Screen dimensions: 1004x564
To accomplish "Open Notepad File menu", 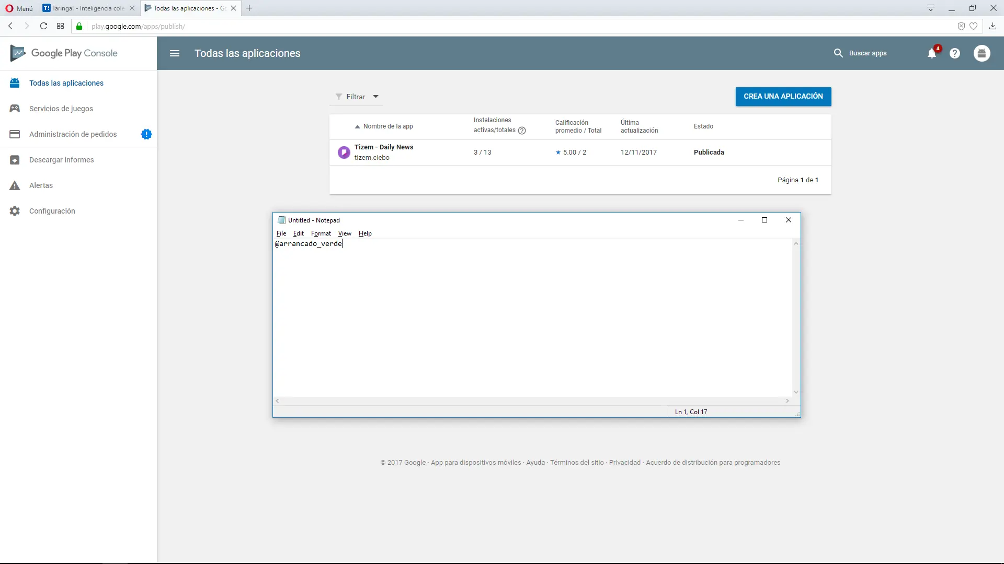I will [281, 233].
